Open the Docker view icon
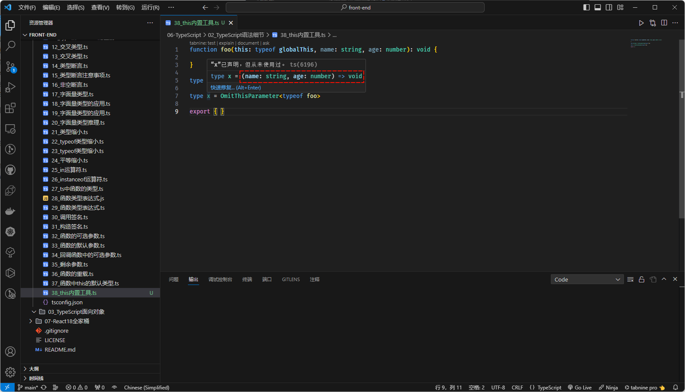This screenshot has height=392, width=685. click(x=10, y=211)
